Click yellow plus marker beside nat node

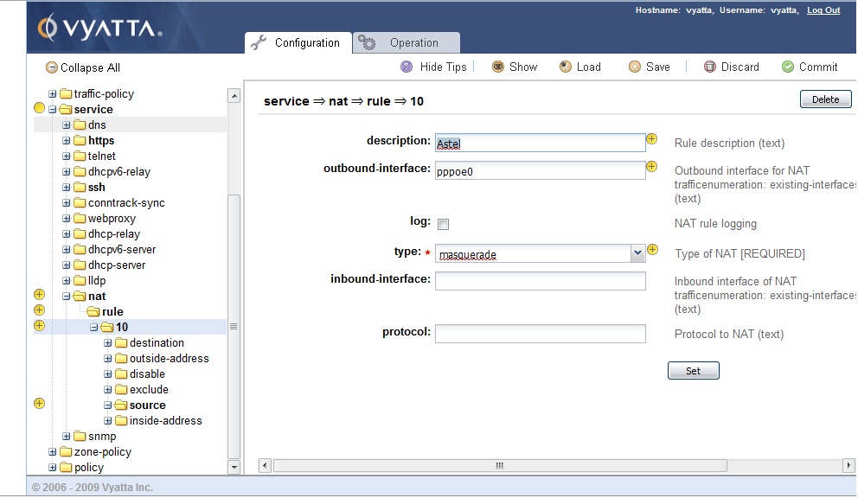point(40,295)
